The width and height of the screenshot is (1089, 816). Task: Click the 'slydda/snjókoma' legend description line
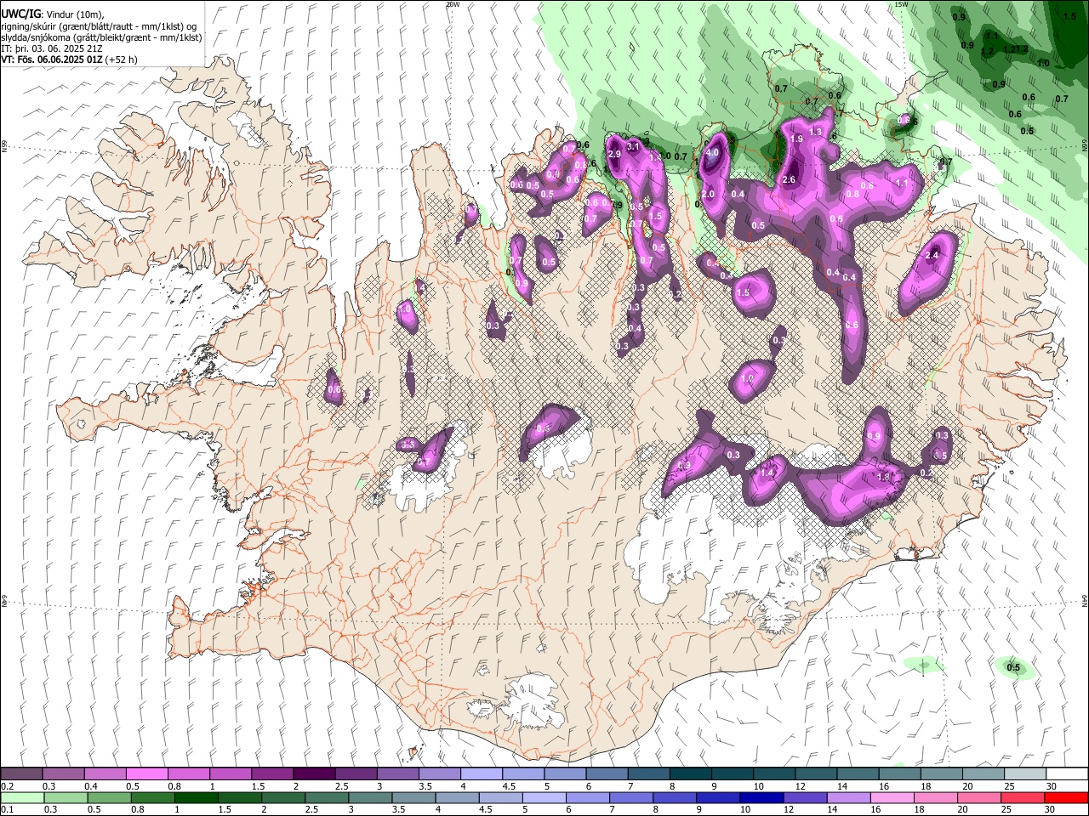click(101, 37)
